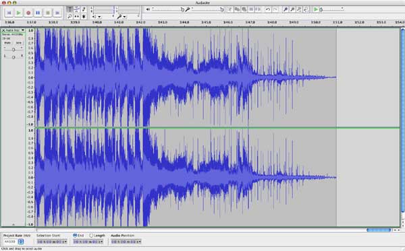405x251 pixels.
Task: Select the Draw (pencil) tool
Action: (84, 9)
